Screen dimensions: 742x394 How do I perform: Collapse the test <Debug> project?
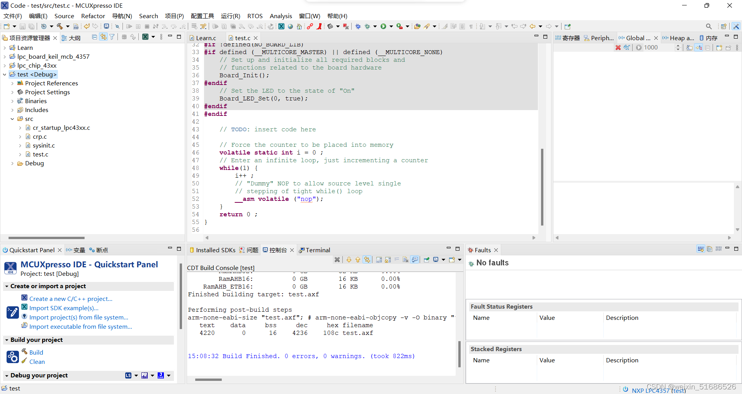5,75
